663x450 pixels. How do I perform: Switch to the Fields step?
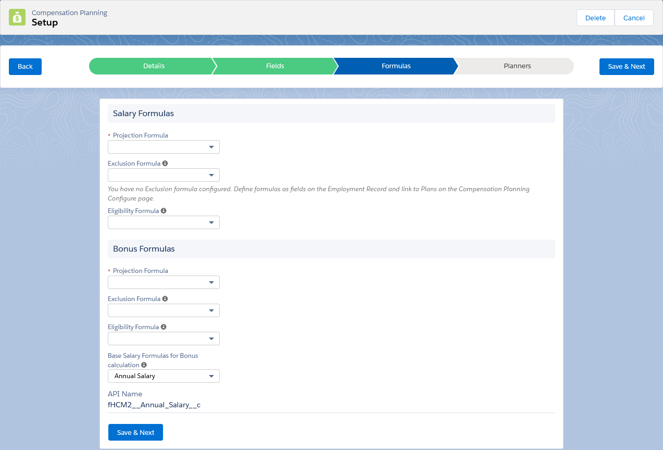(275, 66)
